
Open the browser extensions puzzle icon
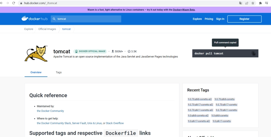pyautogui.click(x=260, y=3)
